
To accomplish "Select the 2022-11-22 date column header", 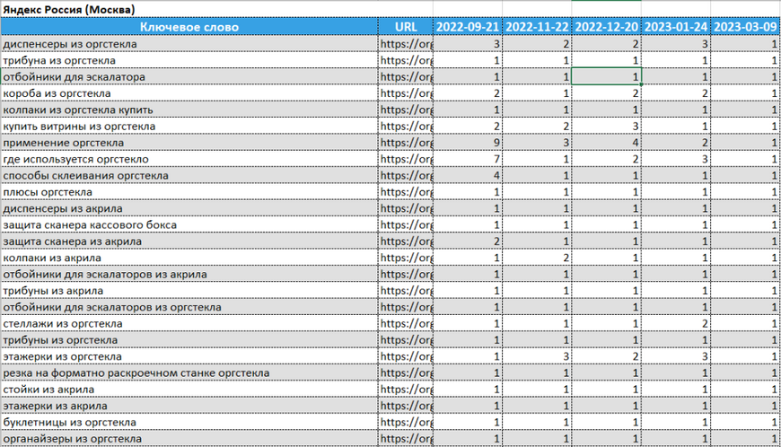I will click(537, 27).
